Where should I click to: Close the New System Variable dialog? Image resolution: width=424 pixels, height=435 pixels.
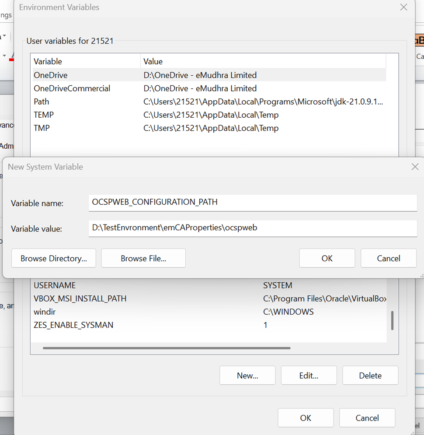pos(415,167)
